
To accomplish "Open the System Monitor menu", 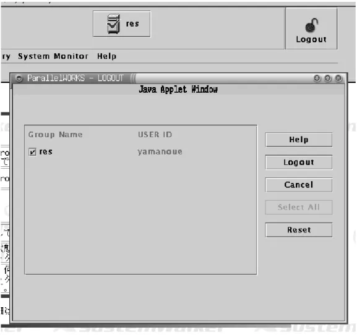I will [x=53, y=56].
